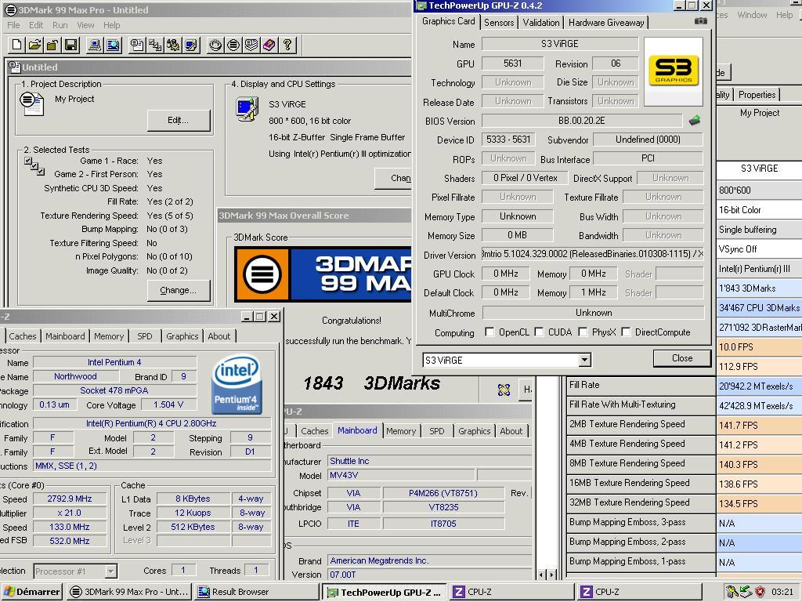This screenshot has width=802, height=602.
Task: Click the Save floppy disk toolbar icon
Action: click(x=70, y=45)
